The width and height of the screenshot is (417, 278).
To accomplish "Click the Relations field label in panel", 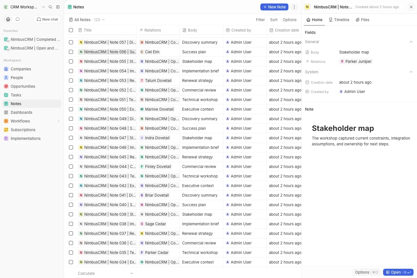I will [x=318, y=62].
